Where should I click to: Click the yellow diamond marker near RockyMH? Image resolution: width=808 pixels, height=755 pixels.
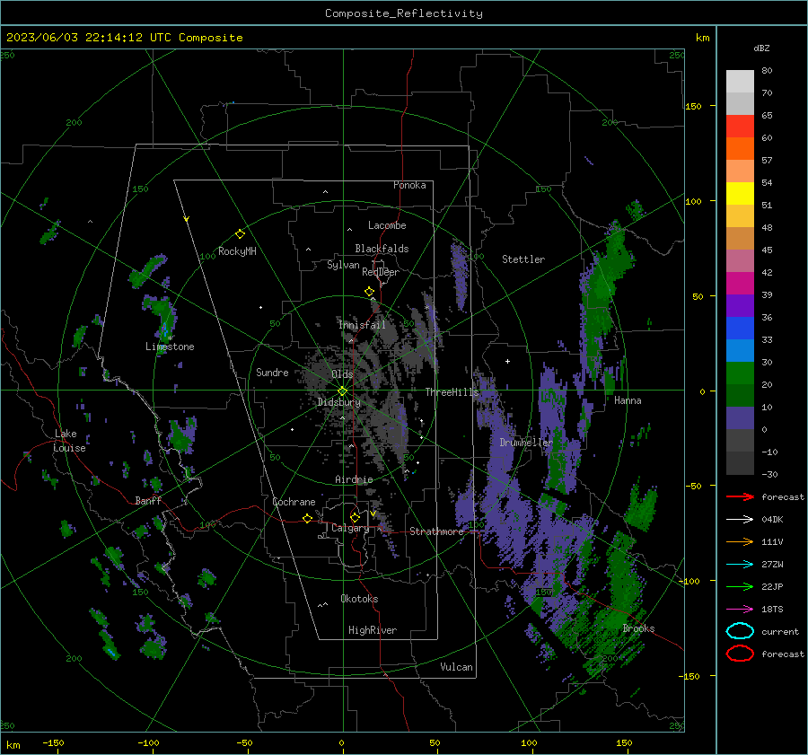[240, 234]
